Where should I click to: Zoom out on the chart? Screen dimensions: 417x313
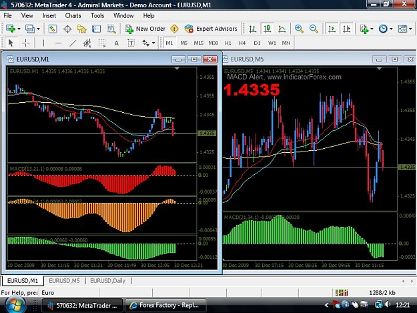coord(314,29)
